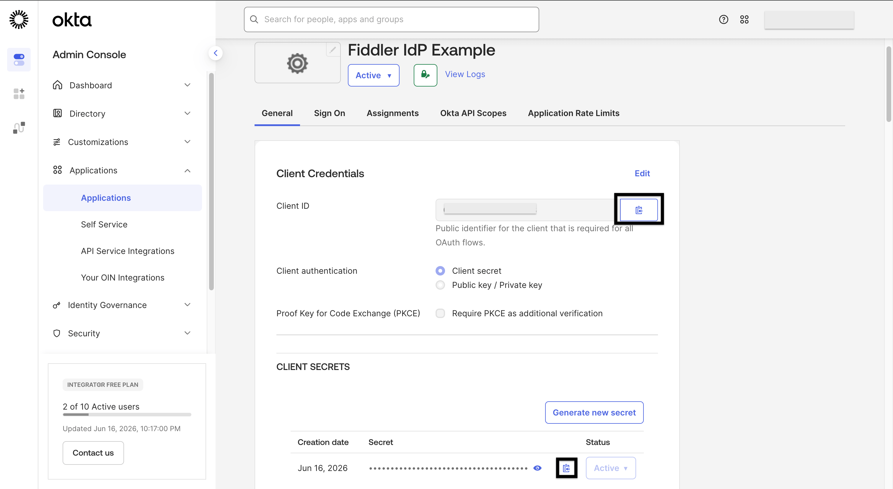Open Self Service in sidebar
Viewport: 893px width, 489px height.
click(x=104, y=224)
